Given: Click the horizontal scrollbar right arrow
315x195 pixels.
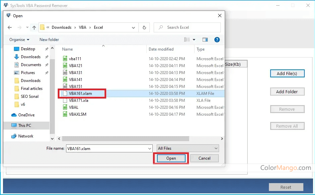Looking at the screenshot, I should (x=222, y=138).
